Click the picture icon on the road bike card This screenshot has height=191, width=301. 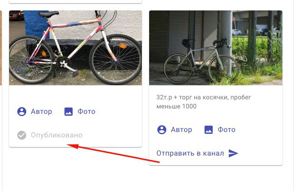pos(209,130)
